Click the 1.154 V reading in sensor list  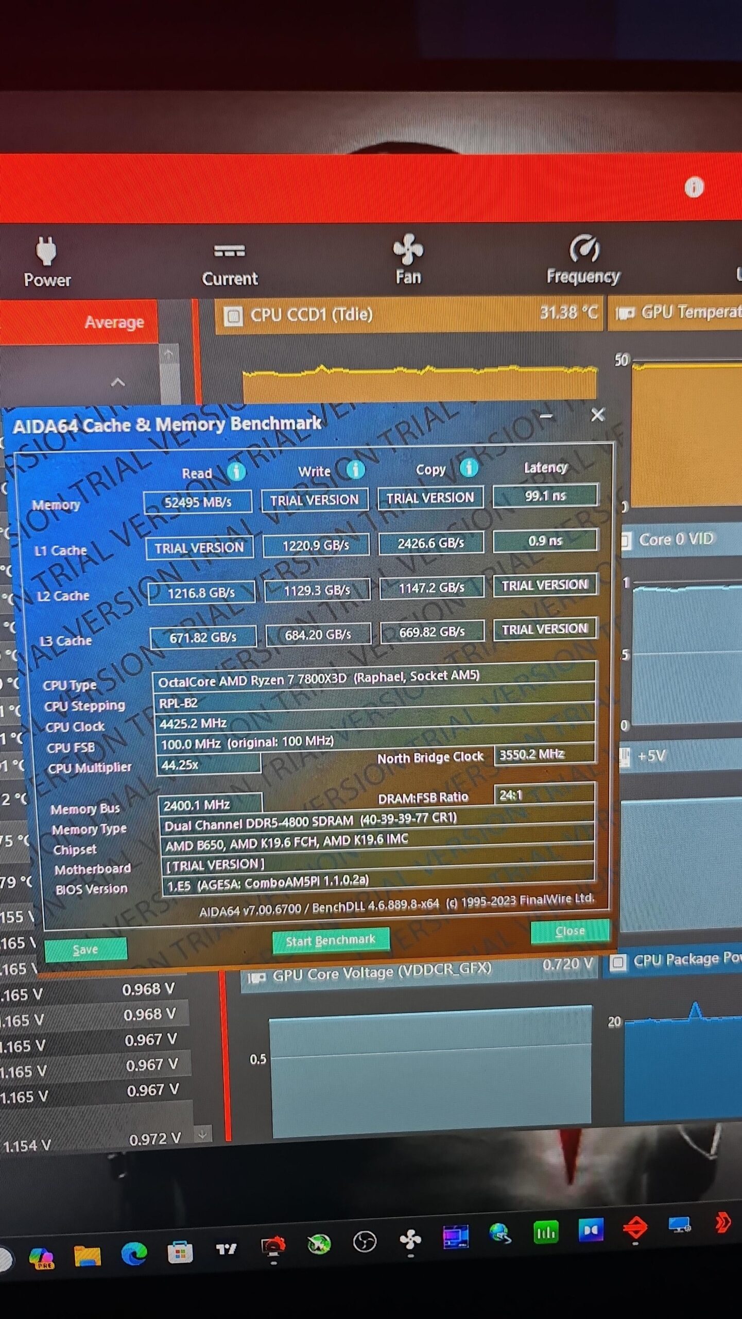[27, 1146]
